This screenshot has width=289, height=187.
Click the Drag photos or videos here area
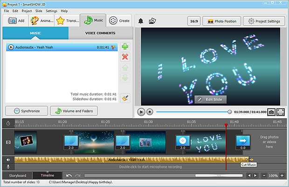(269, 142)
